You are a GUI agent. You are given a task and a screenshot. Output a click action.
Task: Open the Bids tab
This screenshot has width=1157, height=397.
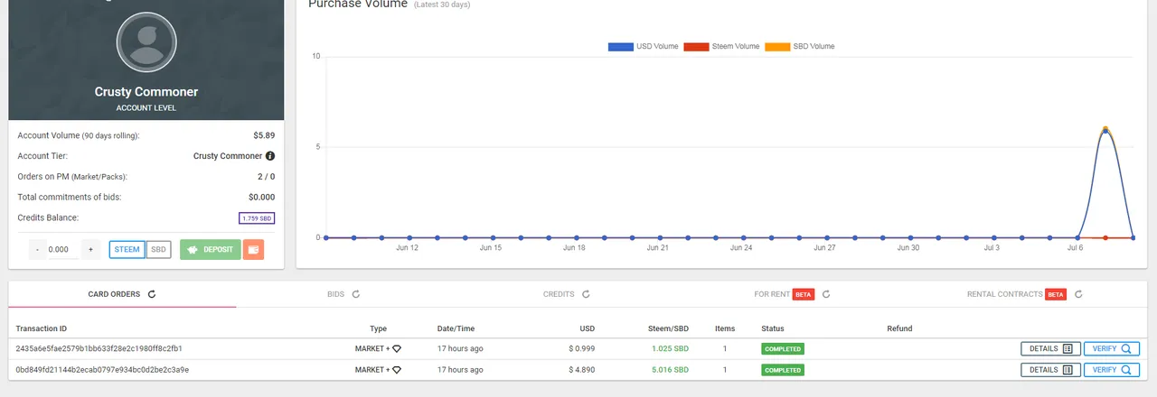coord(336,294)
